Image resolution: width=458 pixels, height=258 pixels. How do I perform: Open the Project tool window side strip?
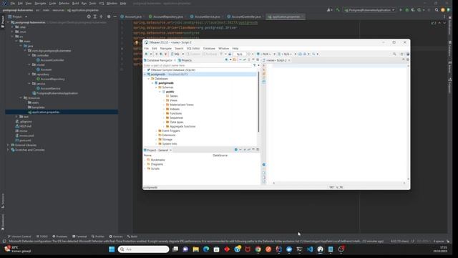click(x=3, y=21)
